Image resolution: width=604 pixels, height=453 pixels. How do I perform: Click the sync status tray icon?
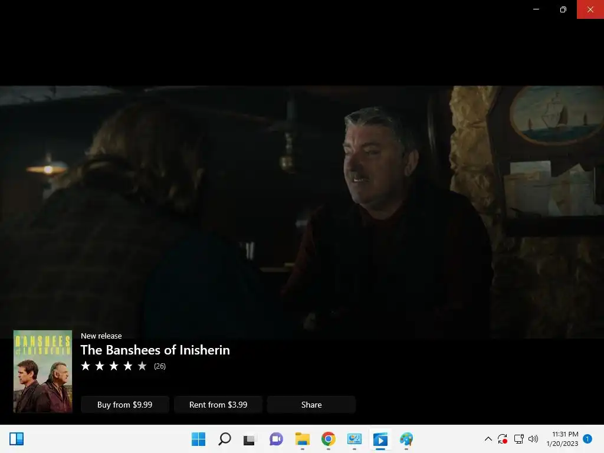pyautogui.click(x=503, y=439)
